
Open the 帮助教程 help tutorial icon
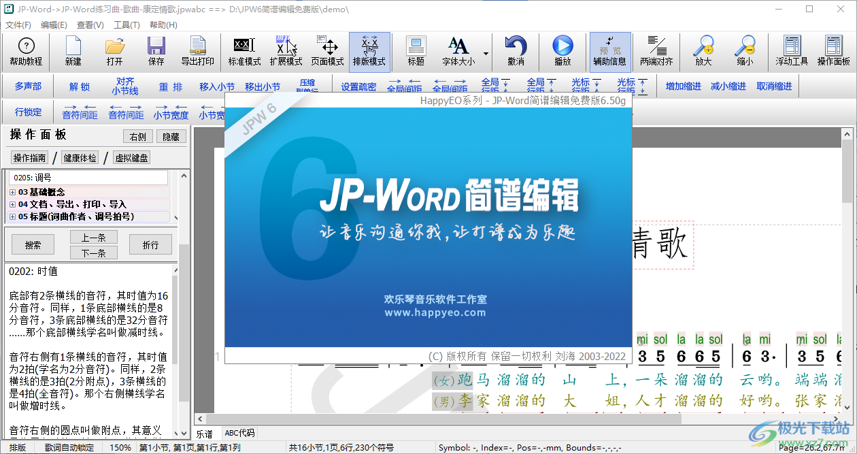[26, 51]
